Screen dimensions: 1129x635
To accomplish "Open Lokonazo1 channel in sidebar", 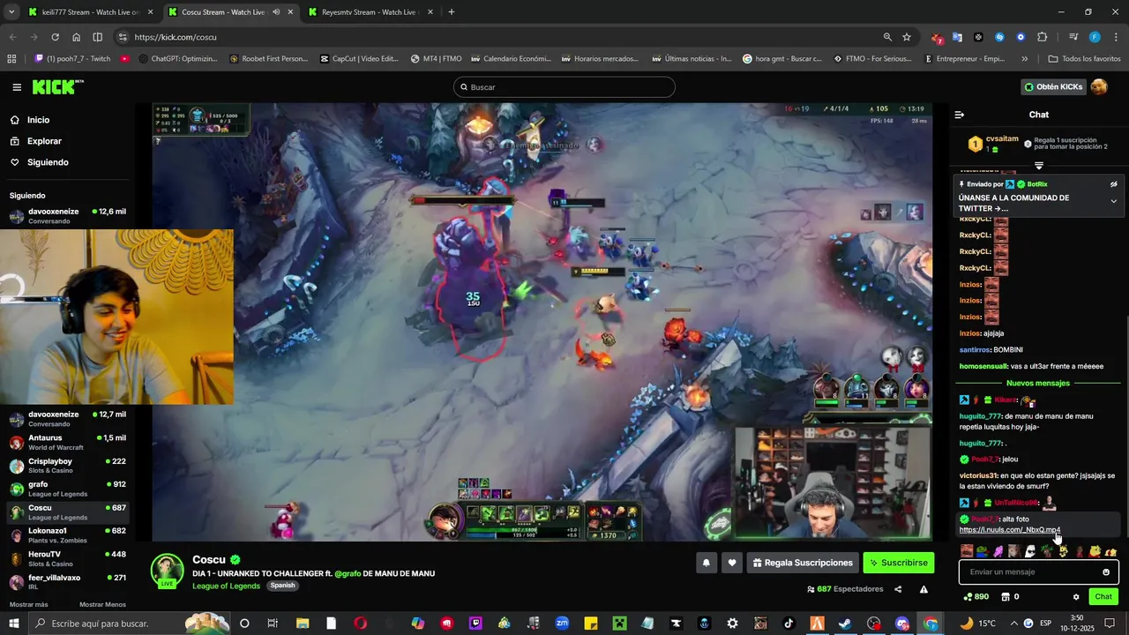I will tap(67, 535).
